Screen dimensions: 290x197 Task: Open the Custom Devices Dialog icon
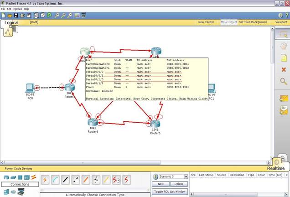pyautogui.click(x=83, y=16)
